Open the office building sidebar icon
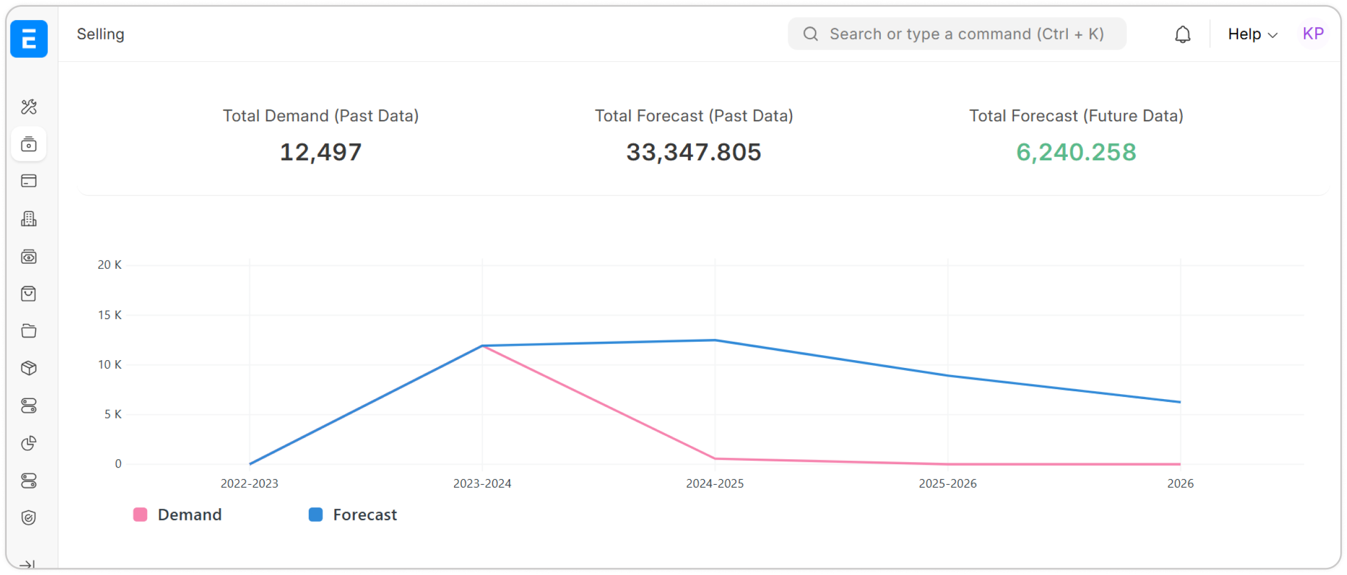 coord(29,219)
